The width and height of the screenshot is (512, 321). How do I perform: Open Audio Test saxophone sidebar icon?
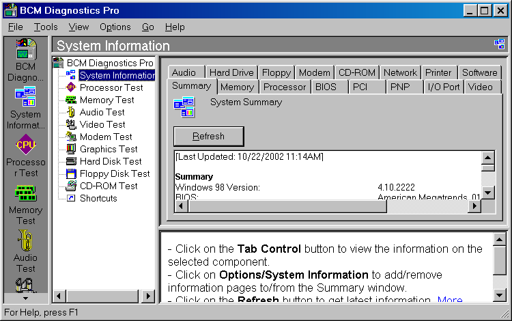click(x=25, y=240)
